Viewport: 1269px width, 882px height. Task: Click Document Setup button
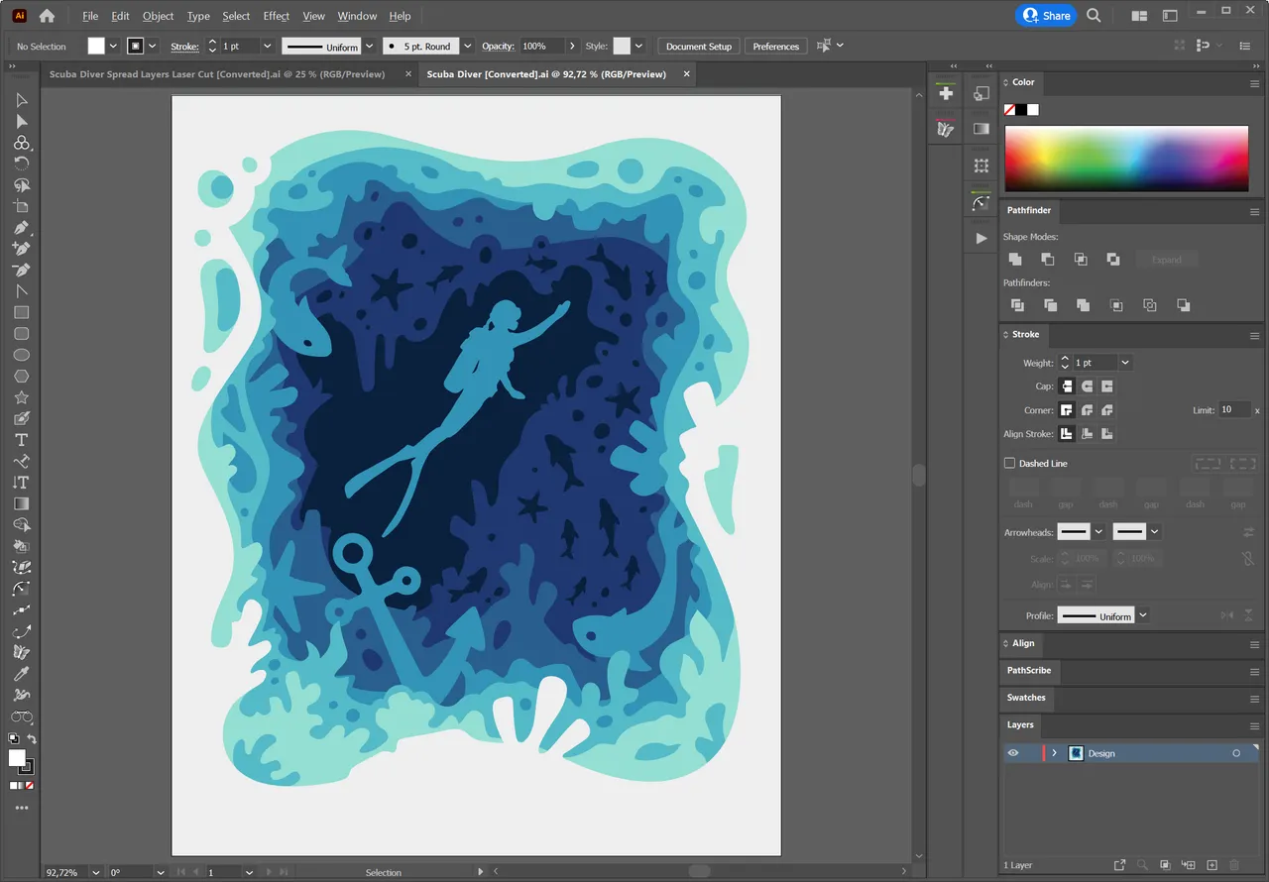pos(699,46)
